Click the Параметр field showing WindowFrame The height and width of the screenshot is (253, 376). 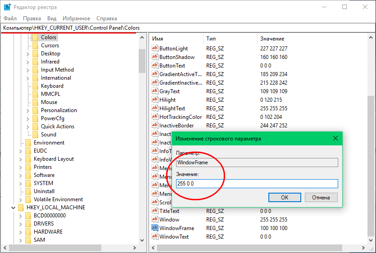tap(257, 163)
